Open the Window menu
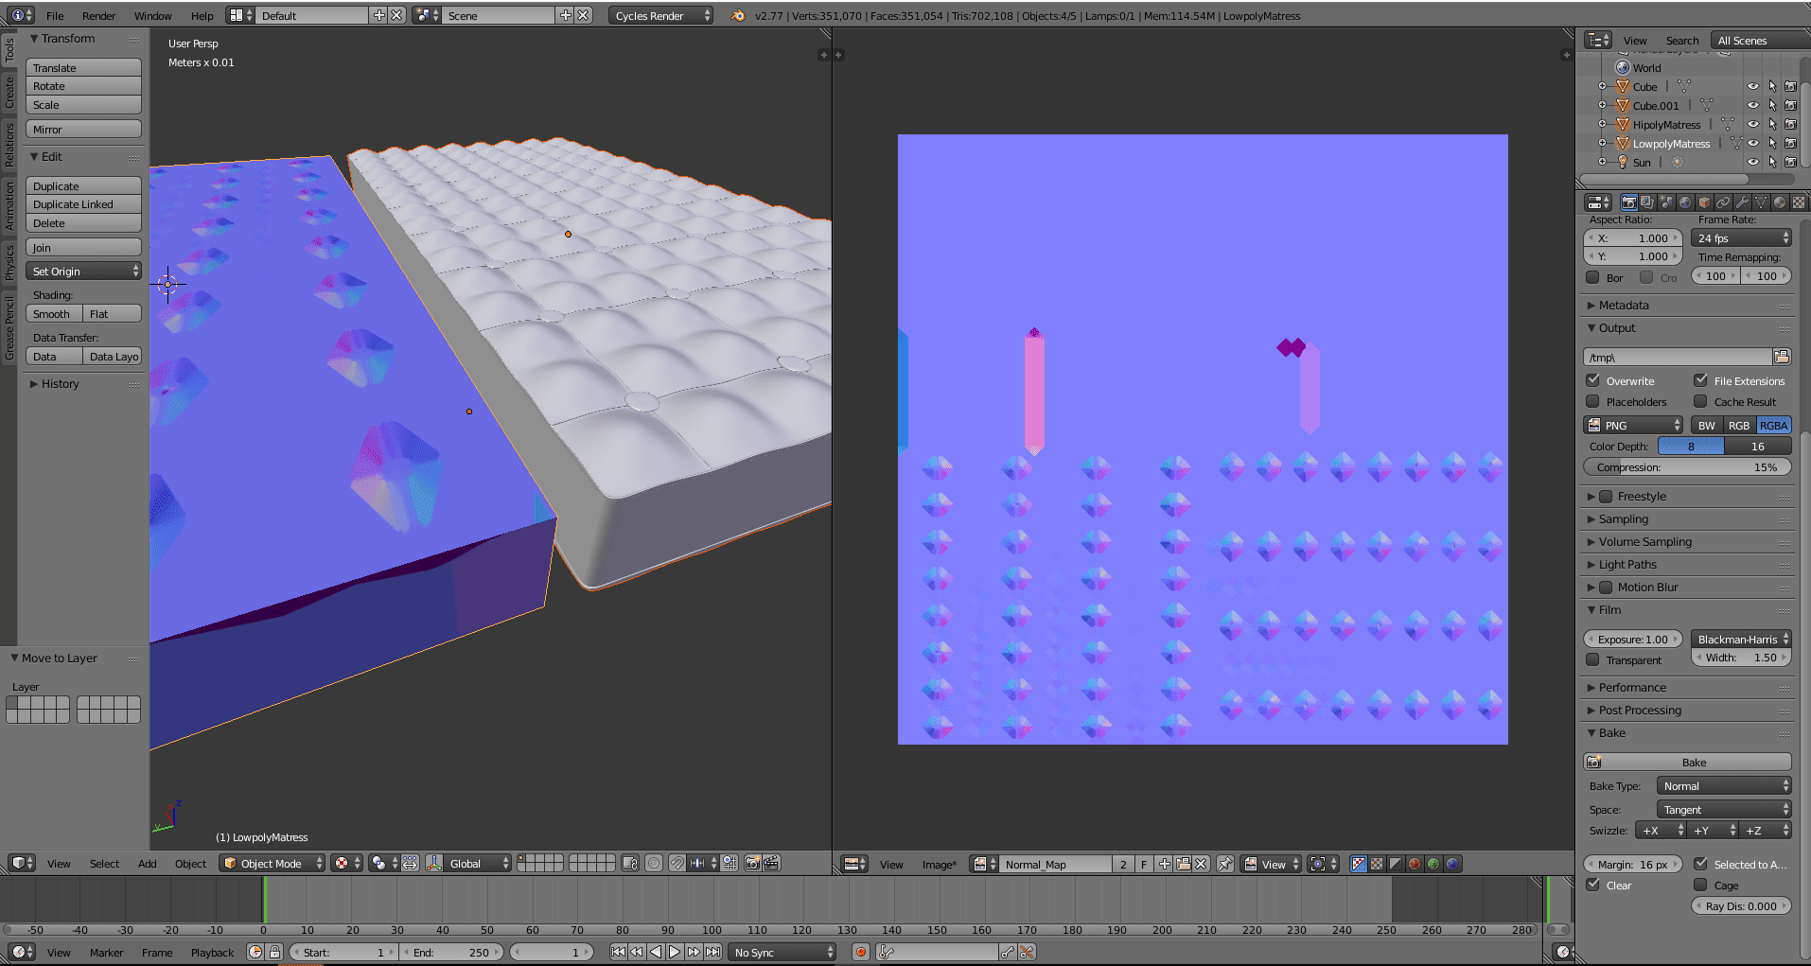 pyautogui.click(x=152, y=15)
